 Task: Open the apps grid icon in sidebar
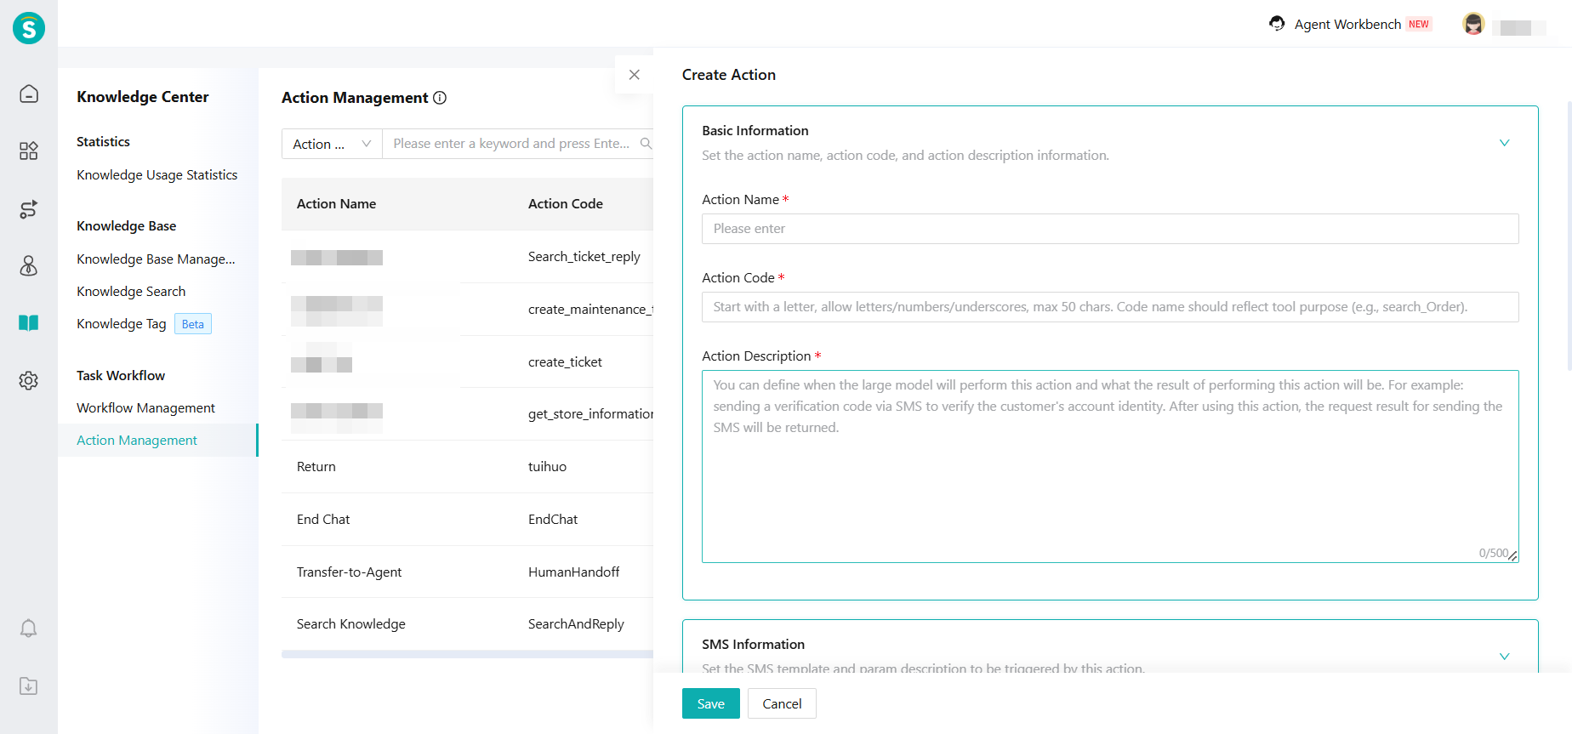click(29, 151)
